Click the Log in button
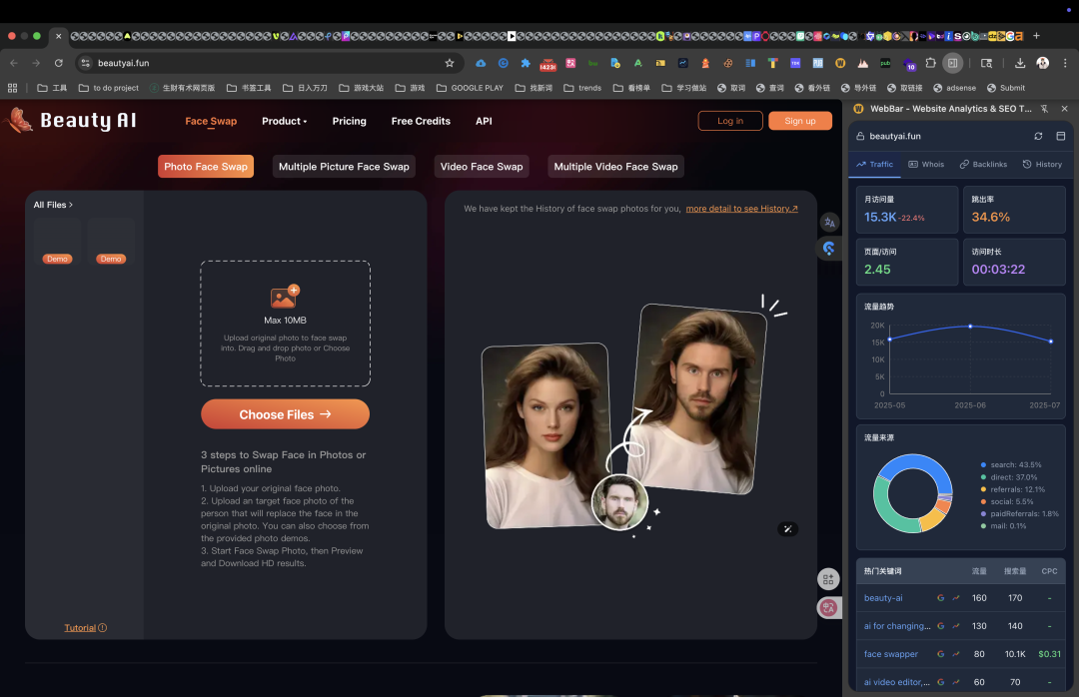The width and height of the screenshot is (1079, 697). pos(730,121)
